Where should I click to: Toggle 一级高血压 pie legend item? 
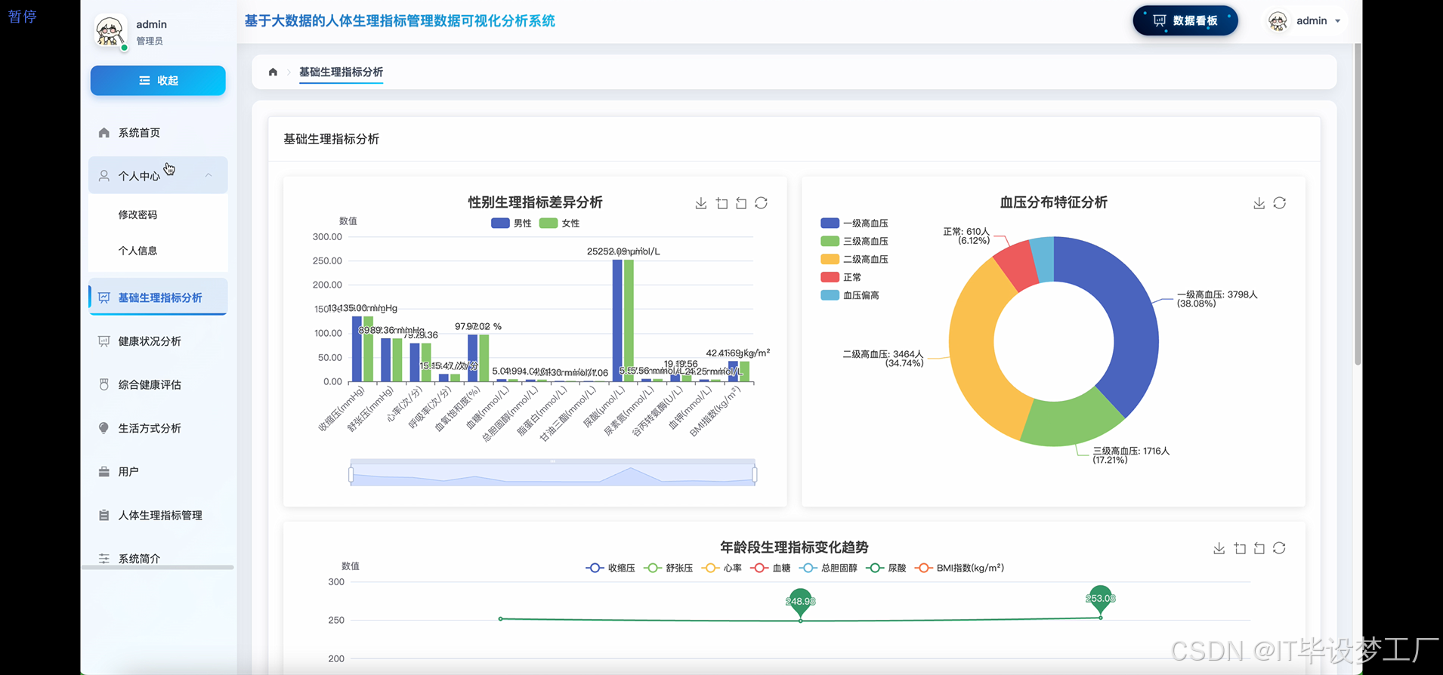(854, 223)
